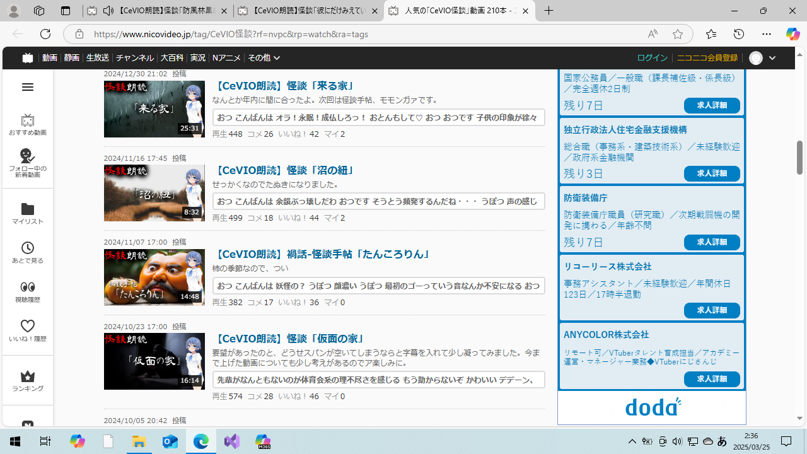Viewport: 807px width, 454px height.
Task: Switch to 彼にだけみえてい browser tab
Action: coord(308,11)
